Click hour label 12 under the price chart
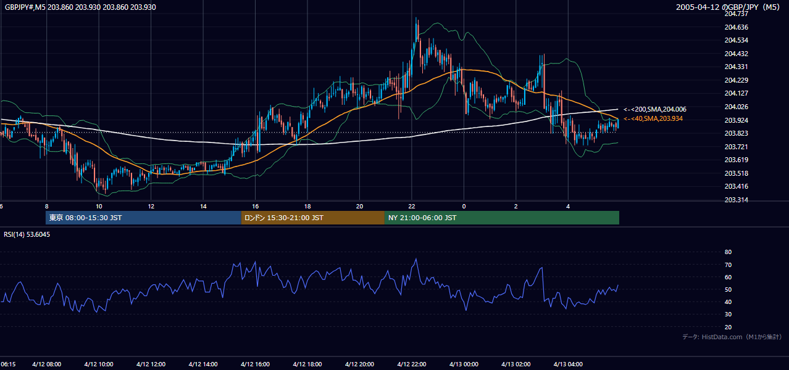The width and height of the screenshot is (789, 370). tap(151, 206)
